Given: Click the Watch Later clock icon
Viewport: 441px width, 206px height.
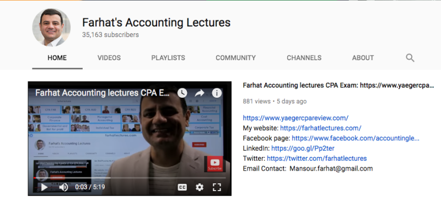Looking at the screenshot, I should click(182, 93).
